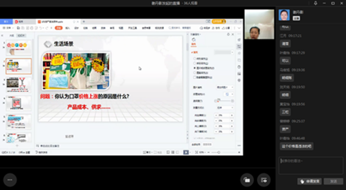
Task: Toggle hide background graphics checkbox
Action: click(x=195, y=77)
